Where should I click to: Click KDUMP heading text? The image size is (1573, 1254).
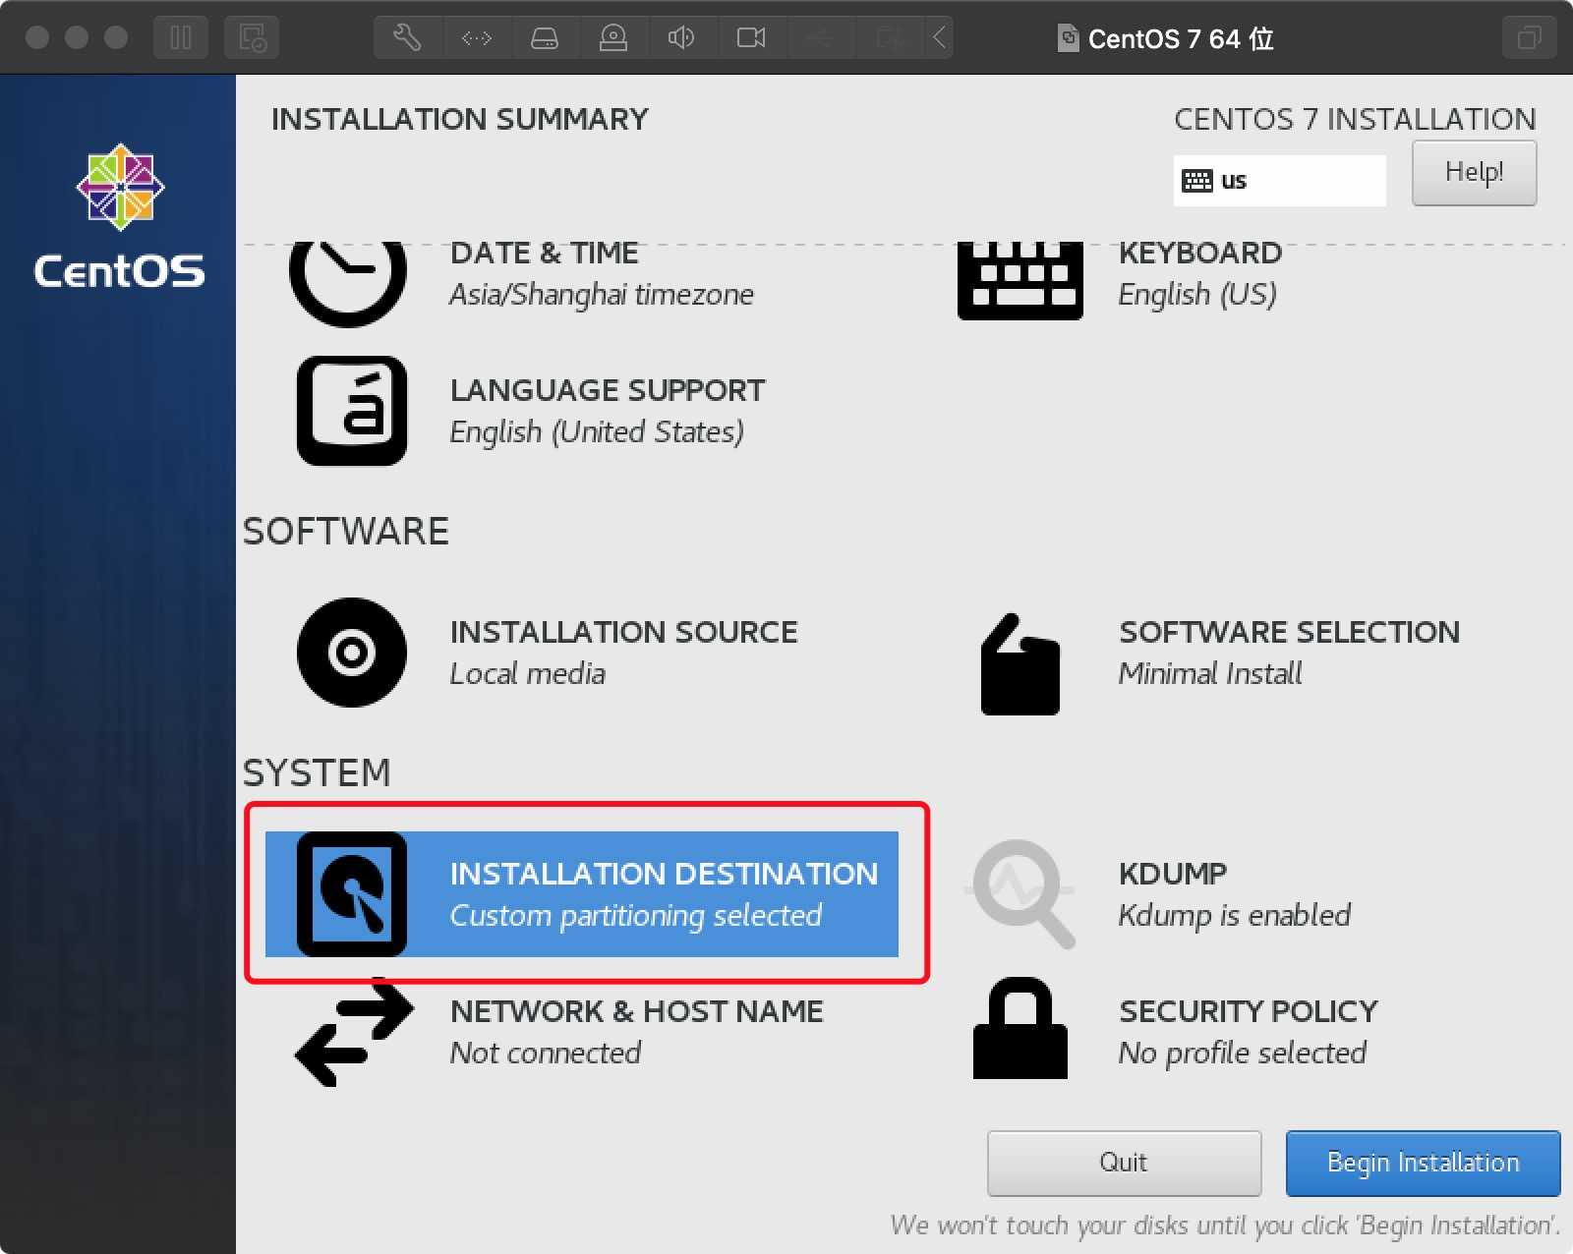(x=1173, y=875)
